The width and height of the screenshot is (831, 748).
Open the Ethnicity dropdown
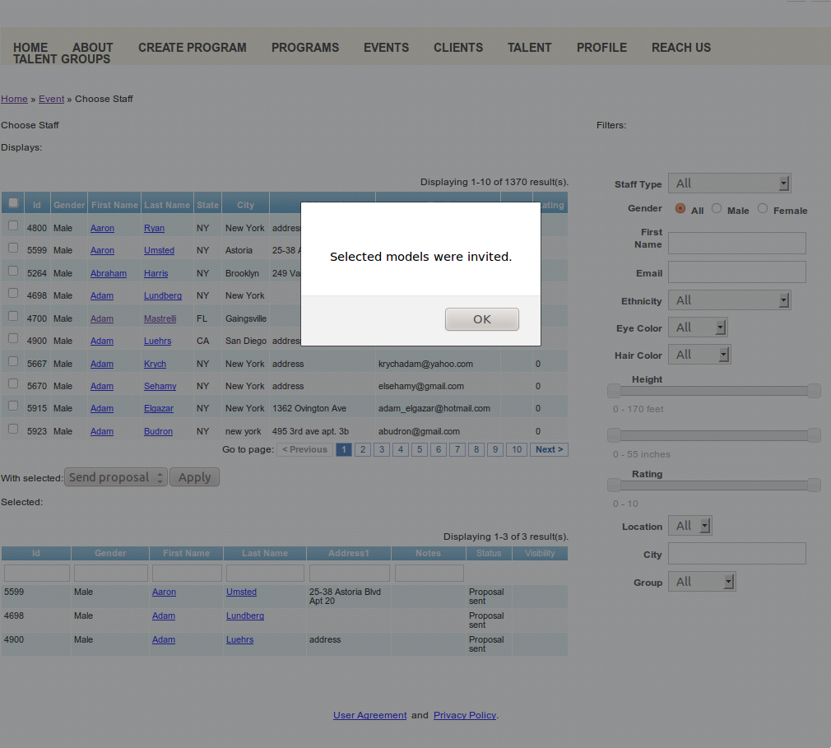point(729,300)
